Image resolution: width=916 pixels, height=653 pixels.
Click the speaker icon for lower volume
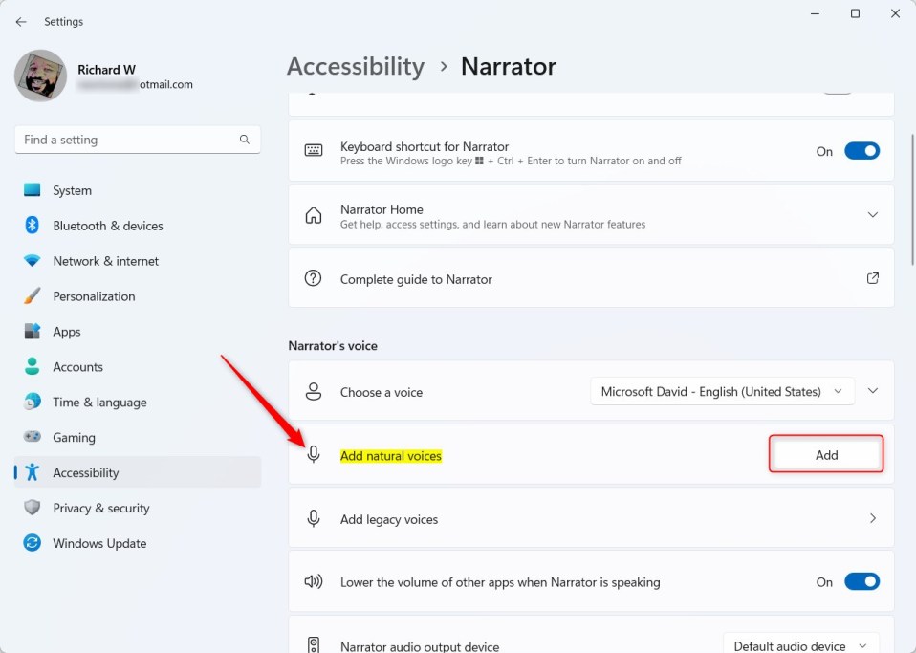[314, 581]
